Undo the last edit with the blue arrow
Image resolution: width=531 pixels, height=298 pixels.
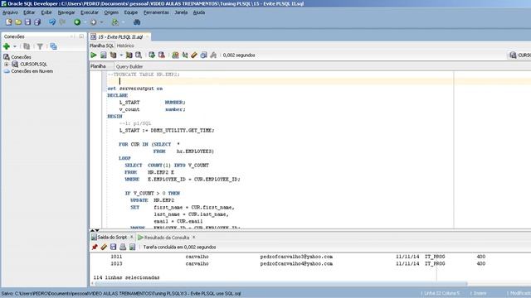(x=52, y=22)
